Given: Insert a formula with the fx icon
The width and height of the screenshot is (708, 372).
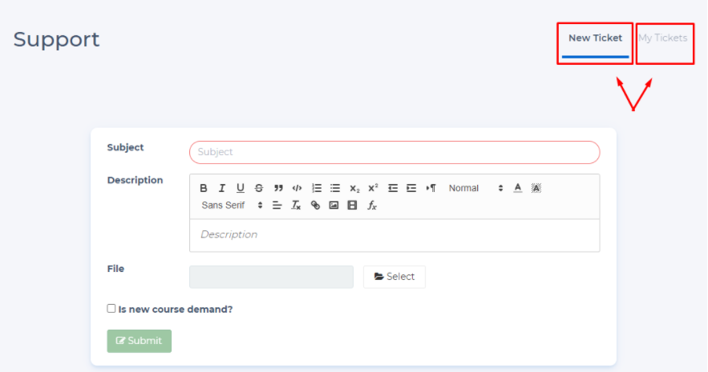Looking at the screenshot, I should (x=372, y=206).
